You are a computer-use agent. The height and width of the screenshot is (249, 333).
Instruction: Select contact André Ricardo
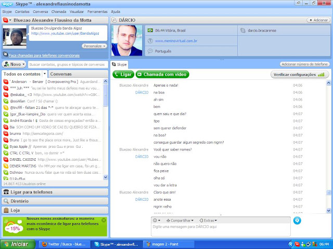coord(52,120)
